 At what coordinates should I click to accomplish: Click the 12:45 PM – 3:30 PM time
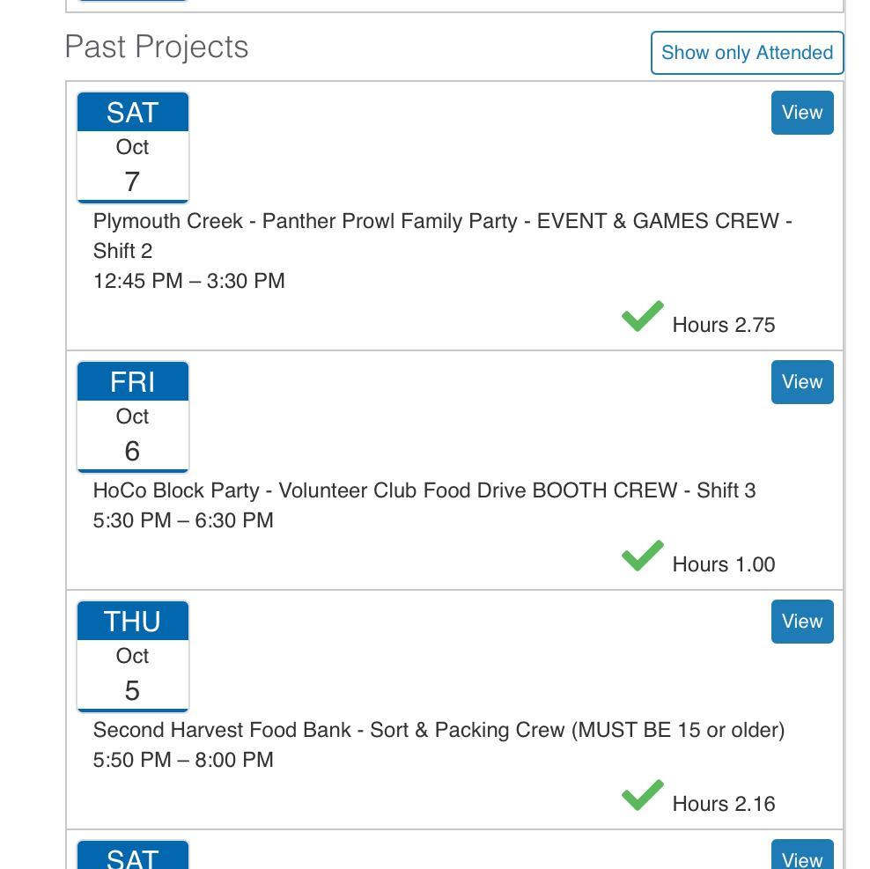click(x=189, y=281)
